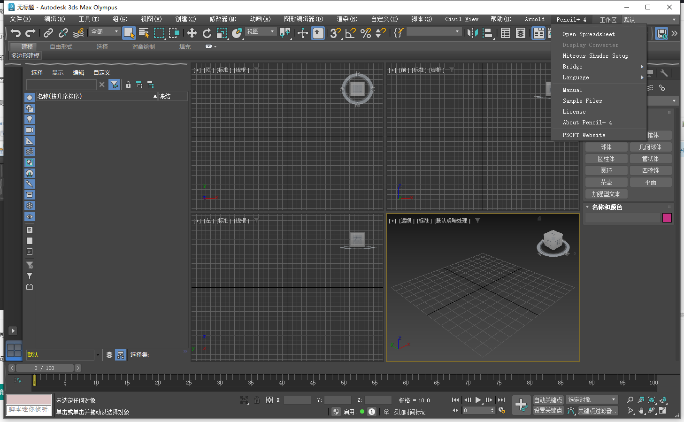Switch to the 自由形式 ribbon tab
This screenshot has height=422, width=684.
point(61,47)
